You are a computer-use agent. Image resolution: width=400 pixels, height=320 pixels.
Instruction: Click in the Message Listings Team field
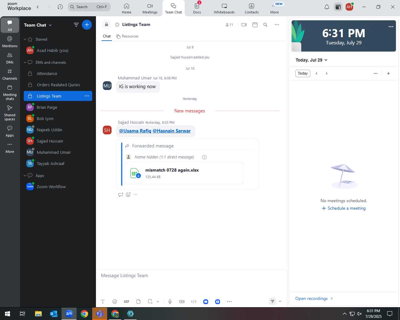[191, 276]
